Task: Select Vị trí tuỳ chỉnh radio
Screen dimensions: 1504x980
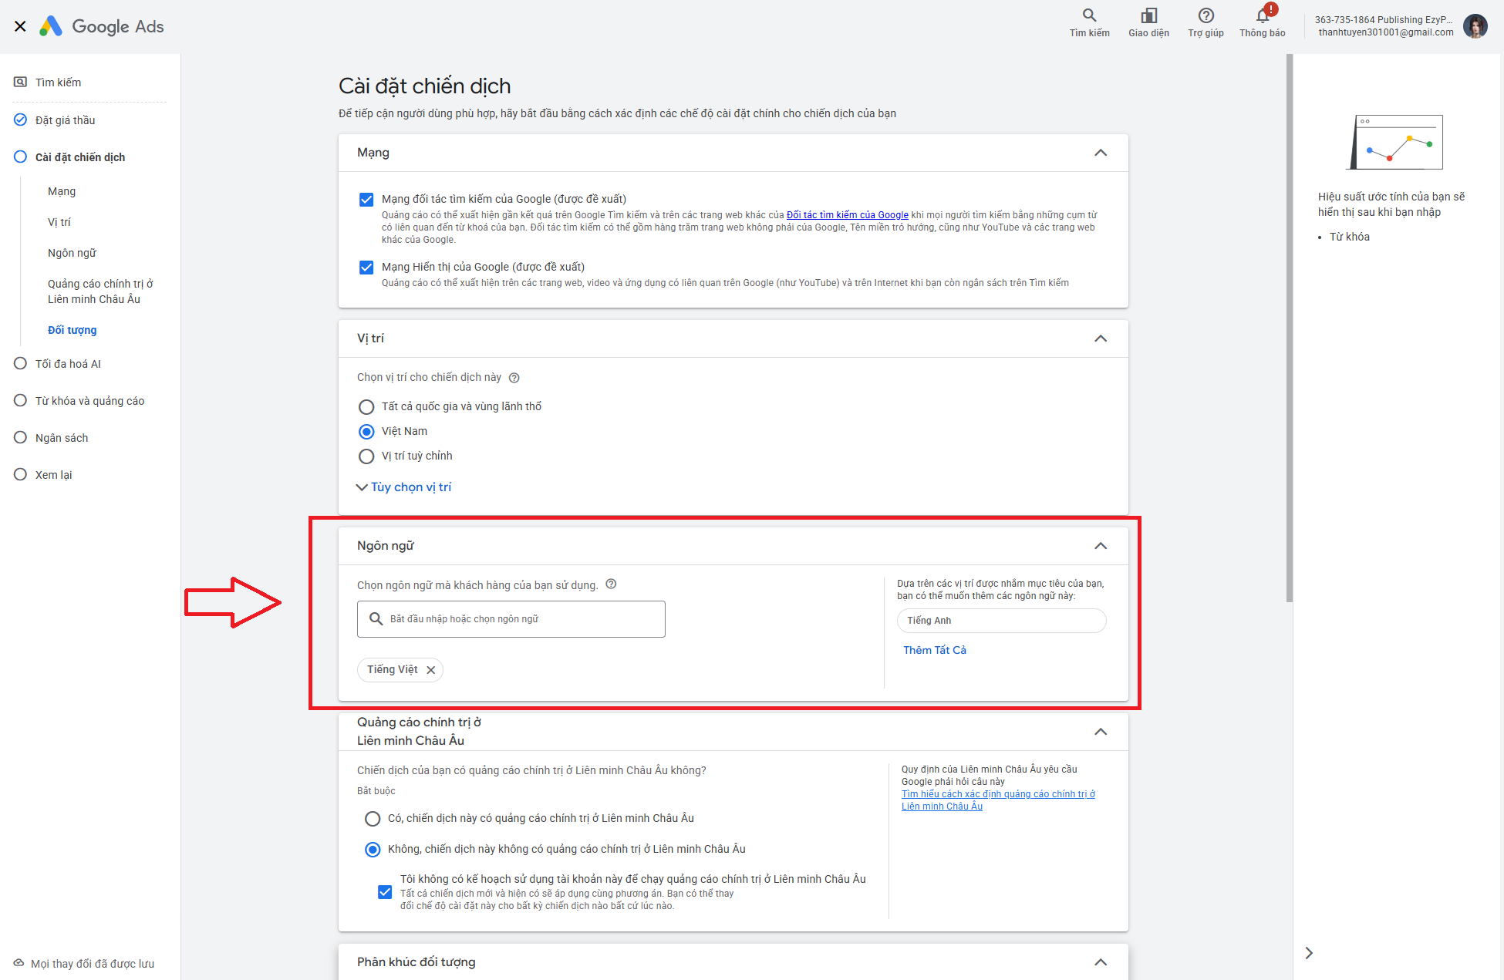Action: pyautogui.click(x=366, y=456)
